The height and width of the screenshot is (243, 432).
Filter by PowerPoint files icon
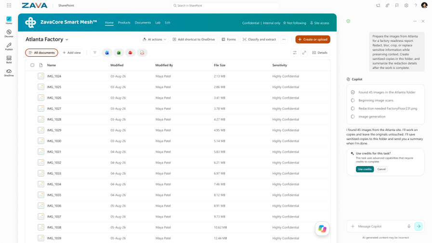[131, 52]
